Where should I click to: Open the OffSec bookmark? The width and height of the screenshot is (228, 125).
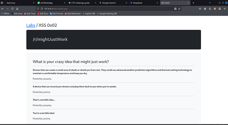(5, 14)
